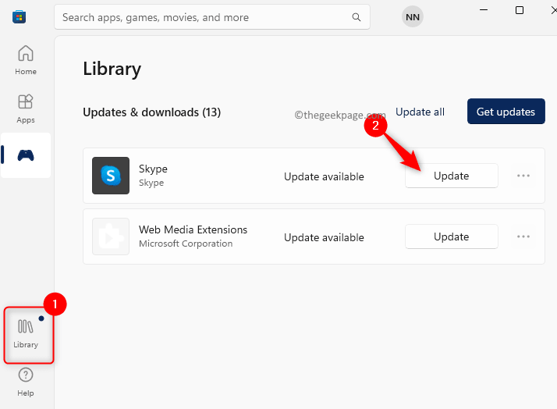Click the Library page heading

[112, 69]
